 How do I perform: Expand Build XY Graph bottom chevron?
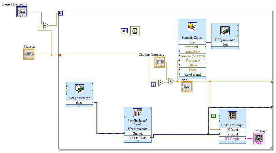(x=232, y=142)
